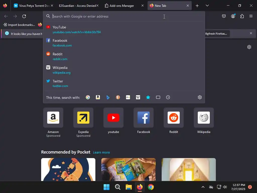Close the Virus Petya Torrent tab
The width and height of the screenshot is (257, 193).
click(52, 6)
